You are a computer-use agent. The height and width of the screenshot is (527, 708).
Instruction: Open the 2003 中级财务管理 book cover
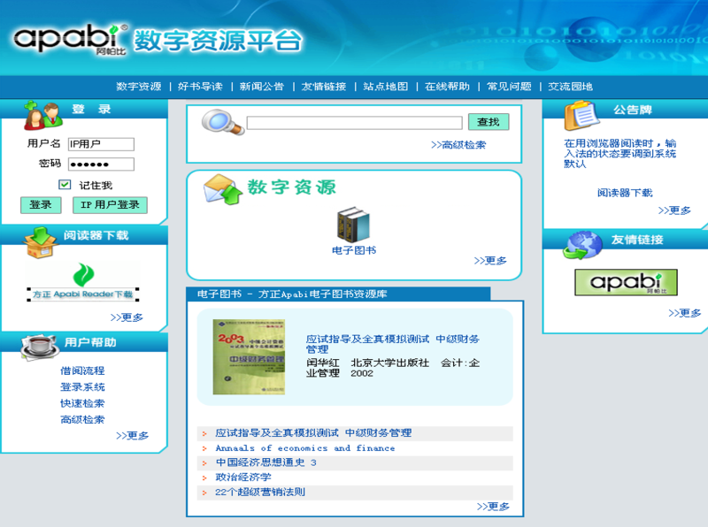(249, 357)
